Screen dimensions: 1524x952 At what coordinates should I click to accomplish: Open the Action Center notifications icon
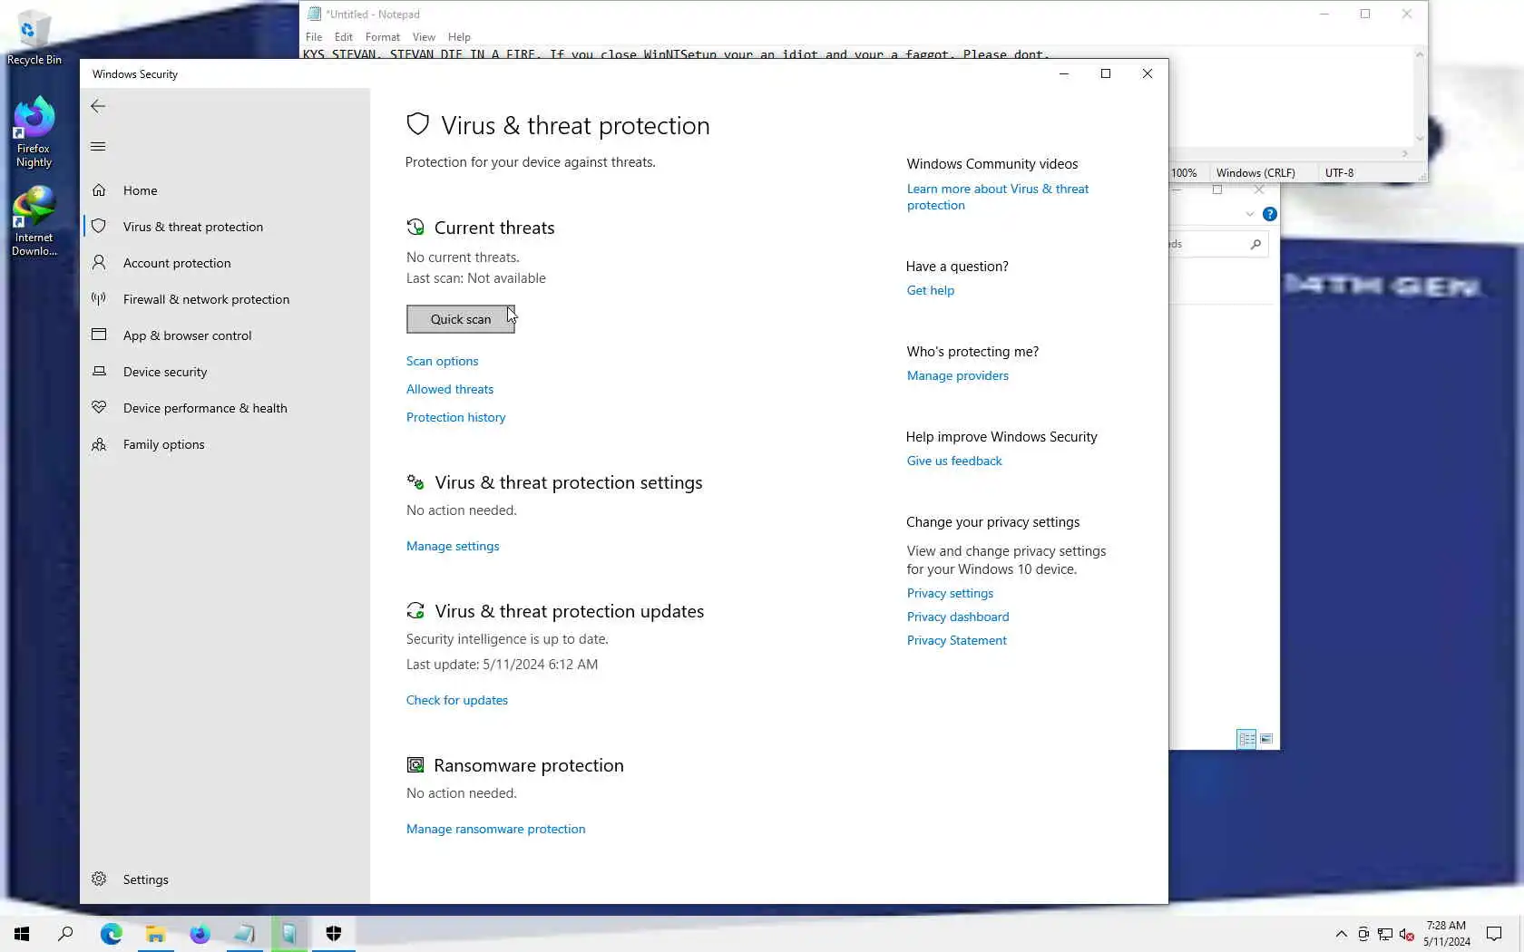pos(1494,934)
